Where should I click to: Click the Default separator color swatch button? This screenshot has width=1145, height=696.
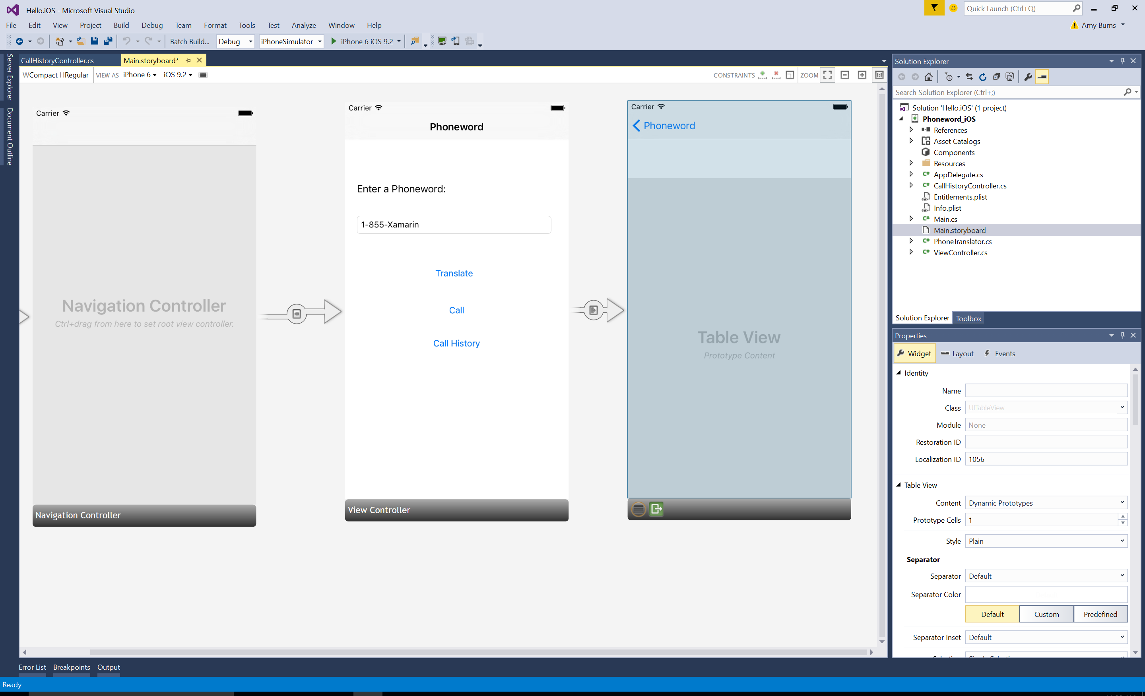[992, 614]
